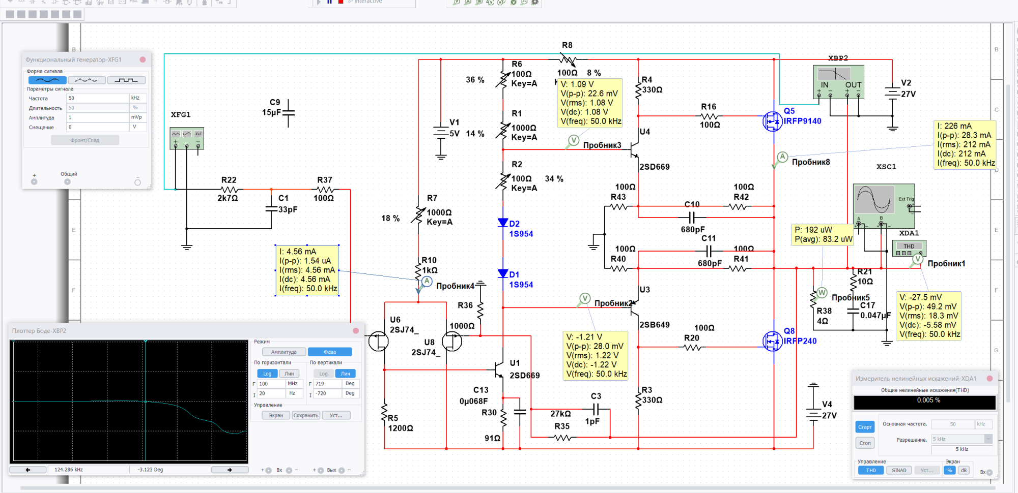This screenshot has height=493, width=1018.
Task: Open the Разрешение 5 kHz dropdown
Action: click(x=962, y=439)
